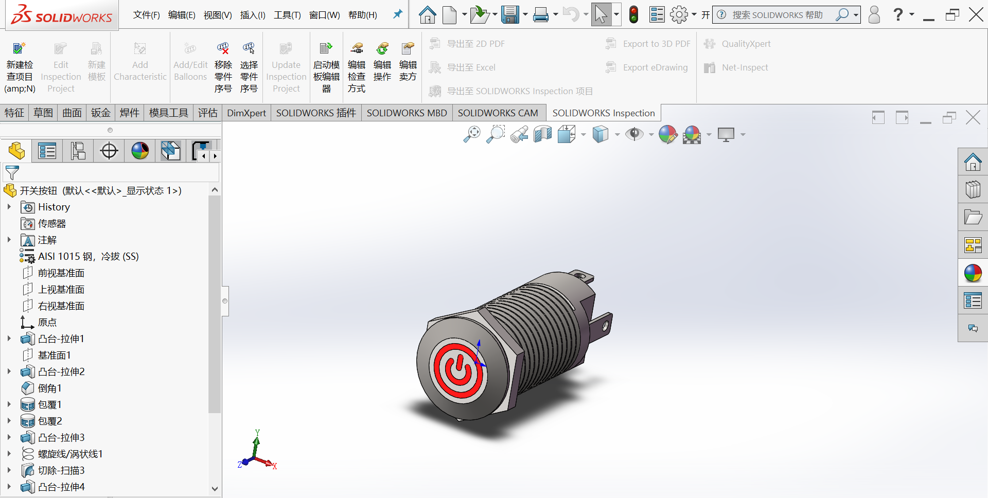The image size is (988, 498).
Task: Click Edit Appearance color ball icon
Action: tap(668, 134)
